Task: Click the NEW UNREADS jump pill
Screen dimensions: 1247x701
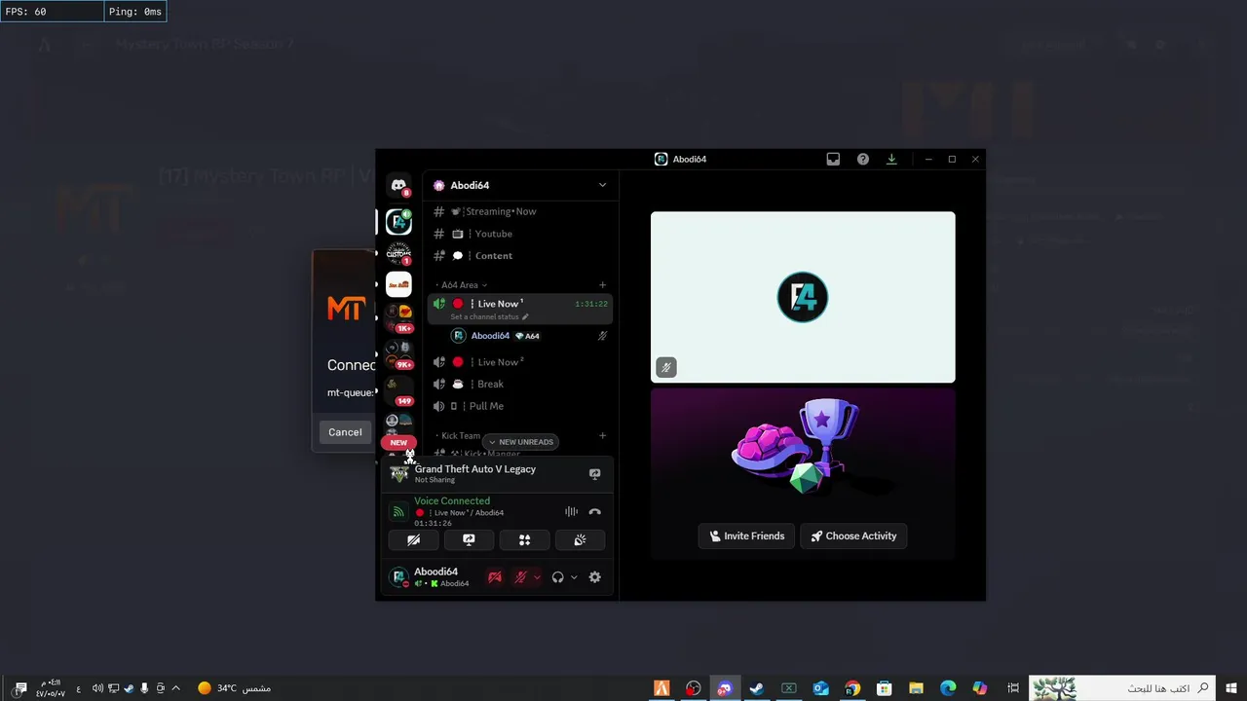Action: 520,442
